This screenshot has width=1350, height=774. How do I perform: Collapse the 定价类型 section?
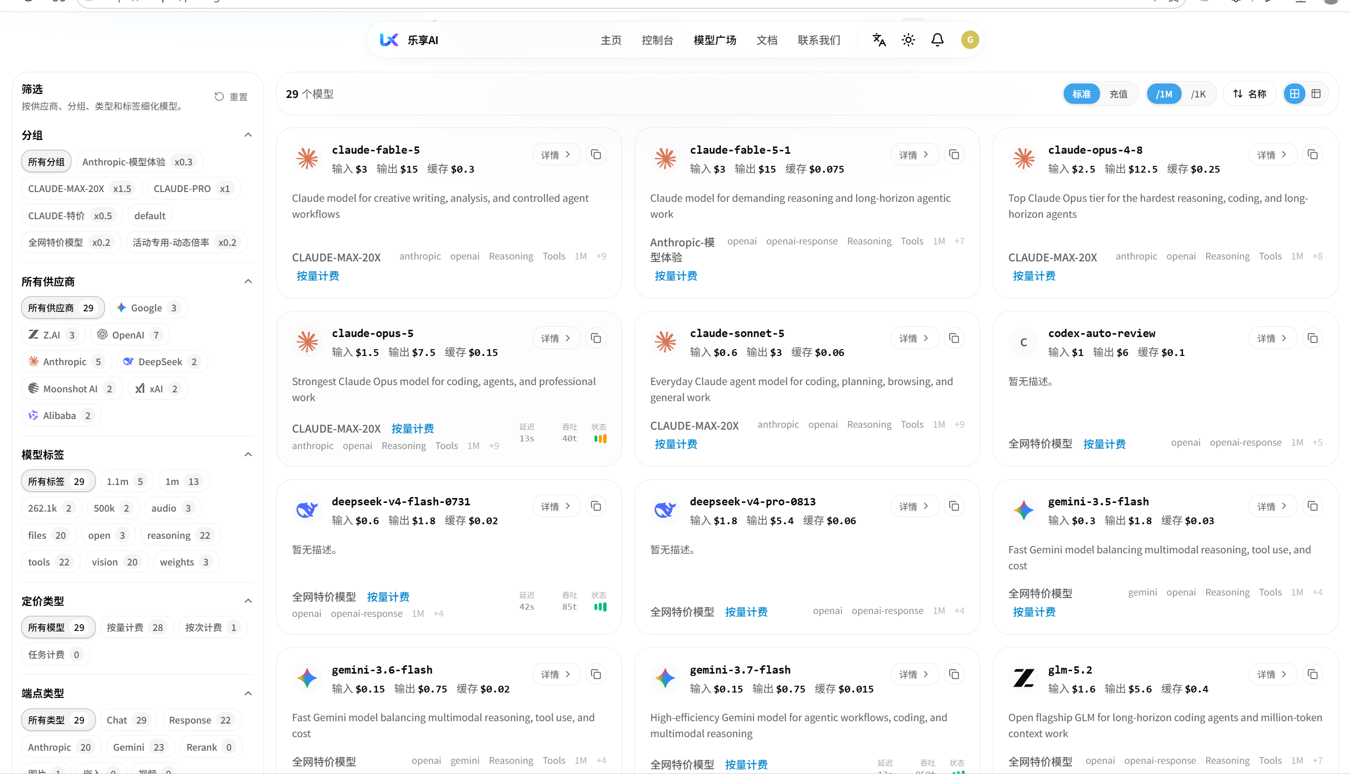coord(248,601)
